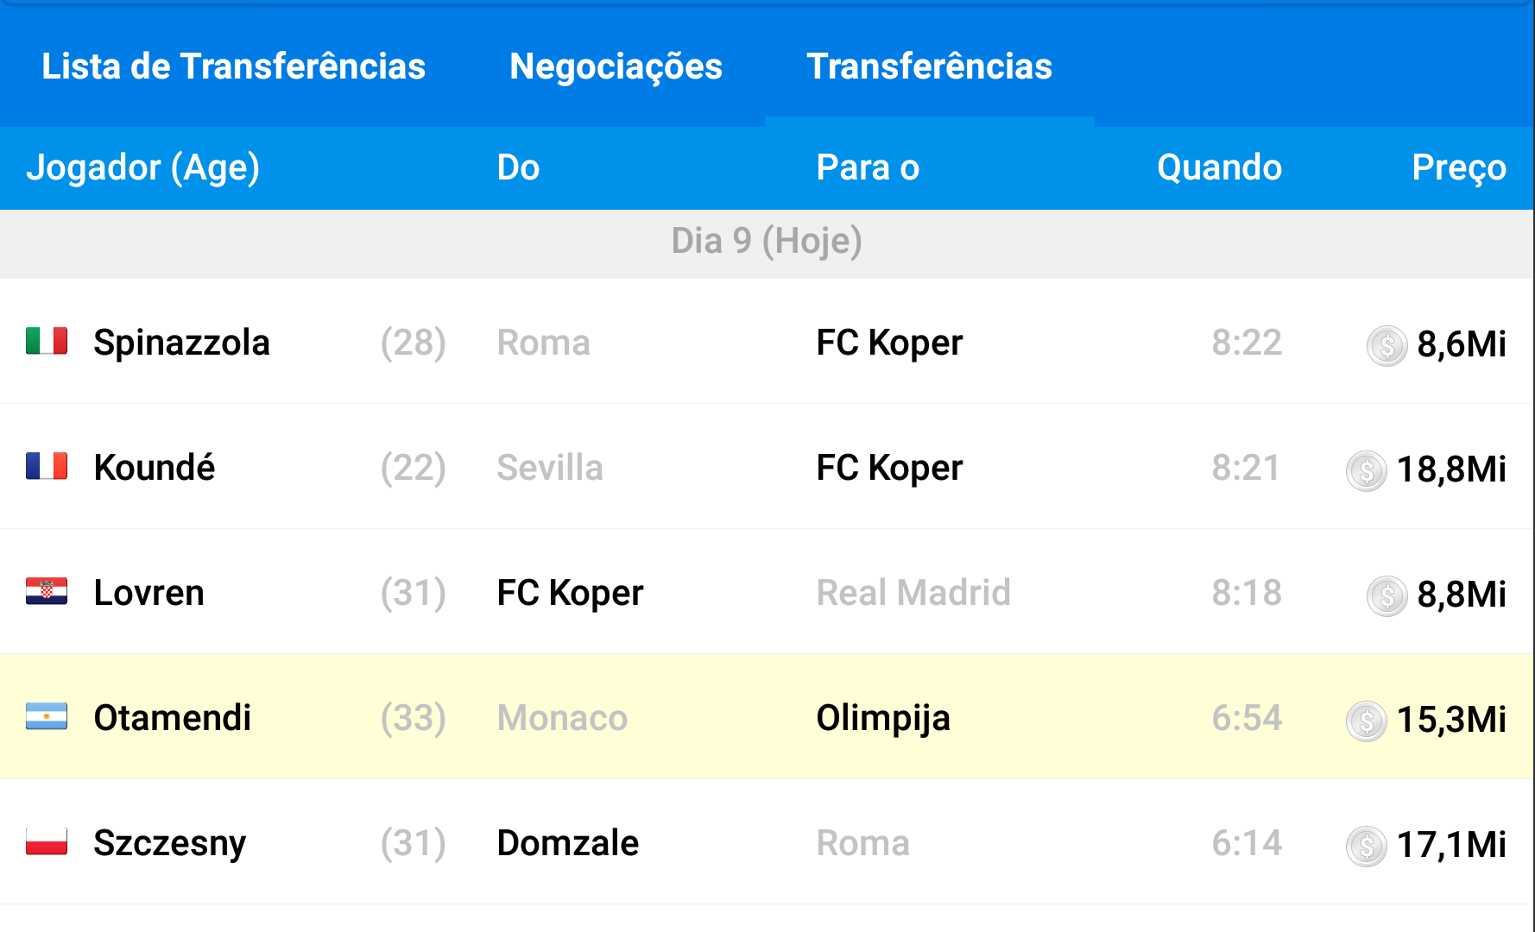Viewport: 1535px width, 932px height.
Task: Click the Quando column header
Action: click(1219, 167)
